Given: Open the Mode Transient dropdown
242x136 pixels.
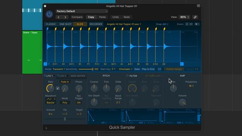Looking at the screenshot, I should 59,69.
